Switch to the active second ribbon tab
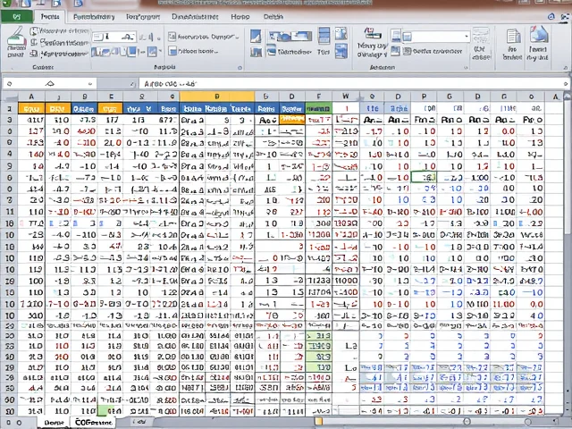Image resolution: width=572 pixels, height=429 pixels. (x=51, y=17)
